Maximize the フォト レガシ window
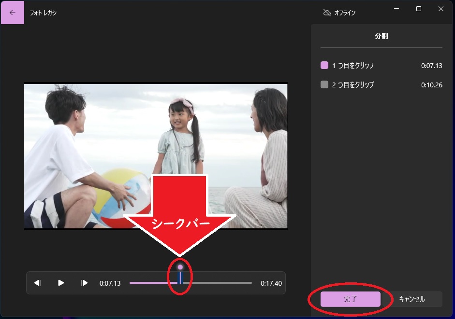 point(419,9)
